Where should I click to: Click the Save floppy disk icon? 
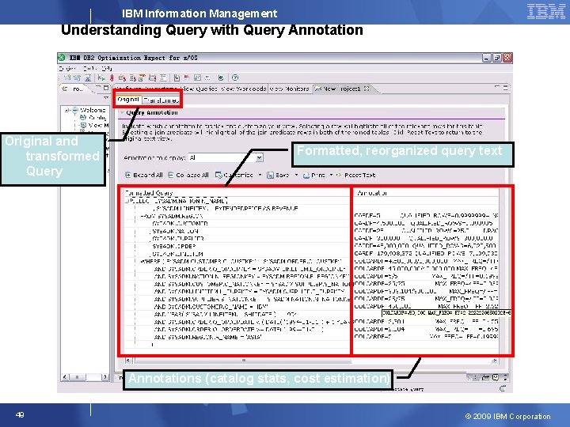[x=270, y=175]
